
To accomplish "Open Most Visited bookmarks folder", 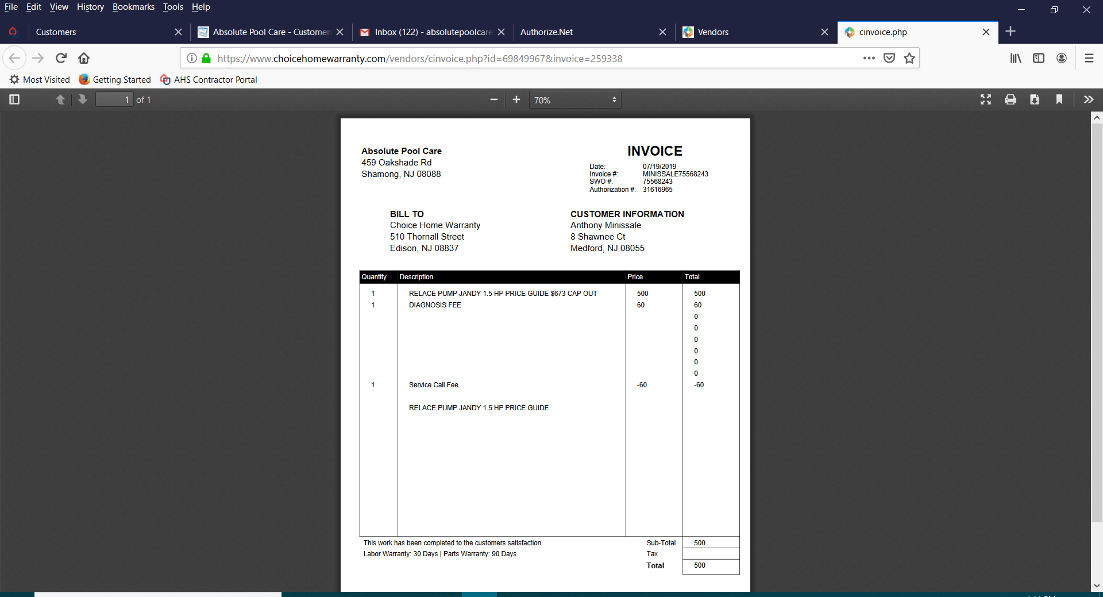I will coord(40,80).
